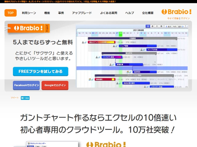197x147 pixels.
Task: Click group members icon beside 進捗報告 bar
Action: pyautogui.click(x=128, y=72)
